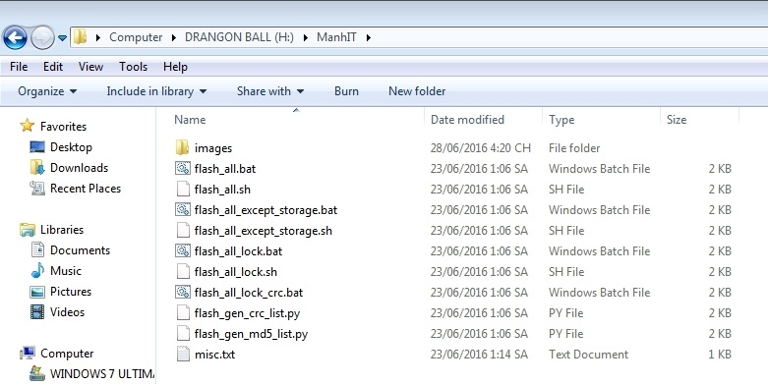Open Recent Places label in sidebar

coord(86,189)
